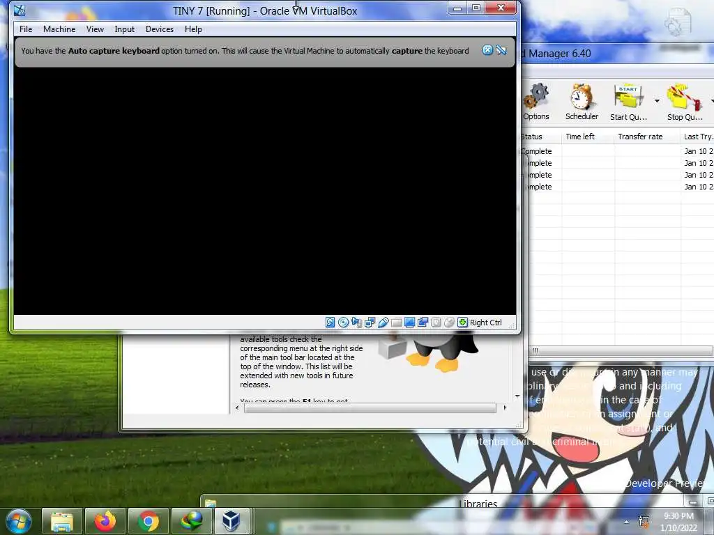Click the audio indicator in status bar

click(356, 323)
